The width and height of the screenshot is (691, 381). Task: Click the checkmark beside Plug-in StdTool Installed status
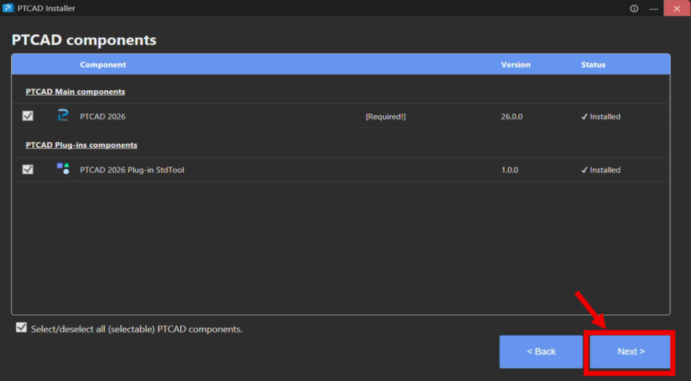(x=584, y=170)
